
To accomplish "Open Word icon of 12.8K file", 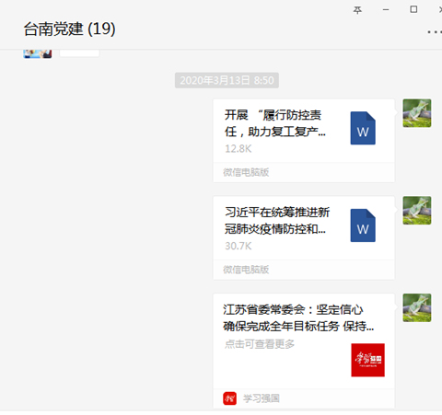I will tap(363, 128).
